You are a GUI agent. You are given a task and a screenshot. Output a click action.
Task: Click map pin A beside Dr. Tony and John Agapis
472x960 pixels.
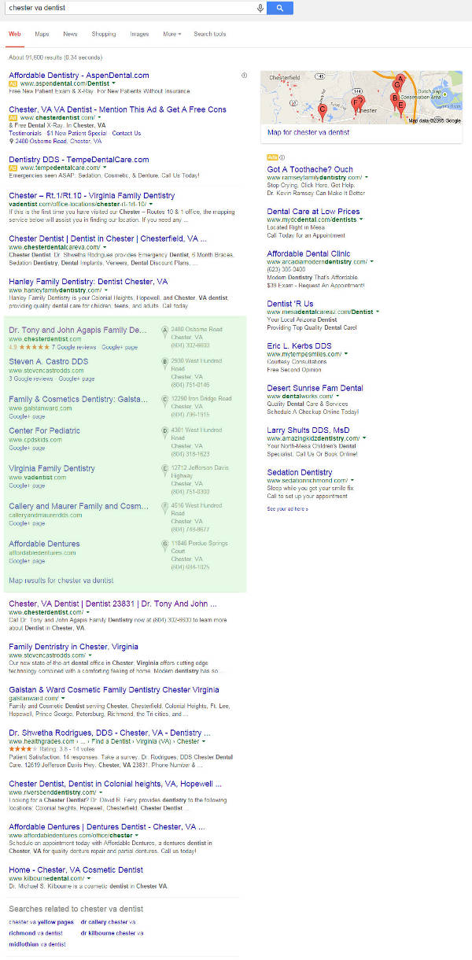164,332
